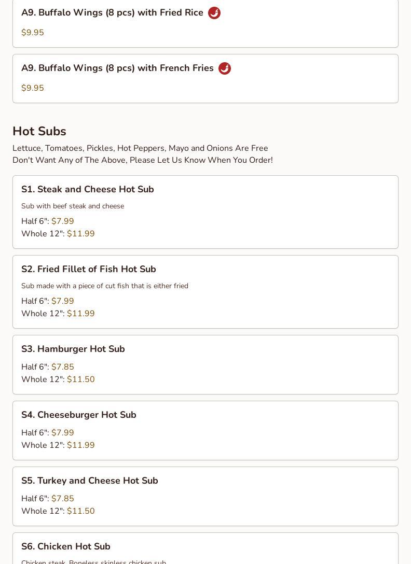Click Half 6" price for Steak and Cheese
This screenshot has height=564, width=411.
coord(63,221)
